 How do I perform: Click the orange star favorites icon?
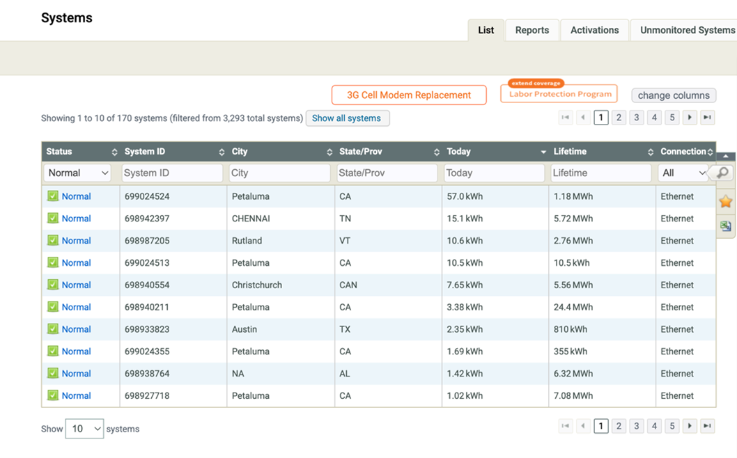coord(725,202)
